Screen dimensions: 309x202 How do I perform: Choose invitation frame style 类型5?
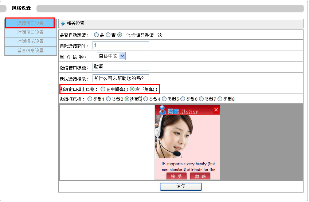click(164, 99)
